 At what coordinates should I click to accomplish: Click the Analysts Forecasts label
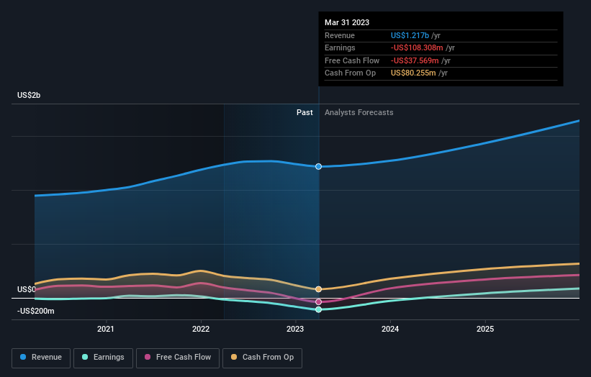[x=358, y=113]
